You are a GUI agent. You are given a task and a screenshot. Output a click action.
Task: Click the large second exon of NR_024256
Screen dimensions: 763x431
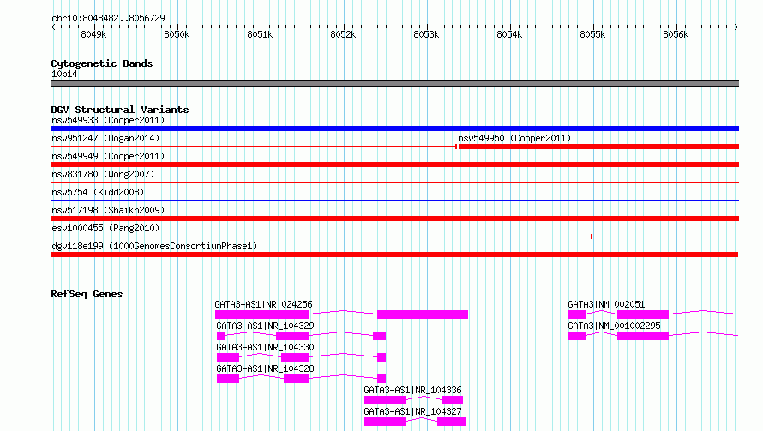423,314
